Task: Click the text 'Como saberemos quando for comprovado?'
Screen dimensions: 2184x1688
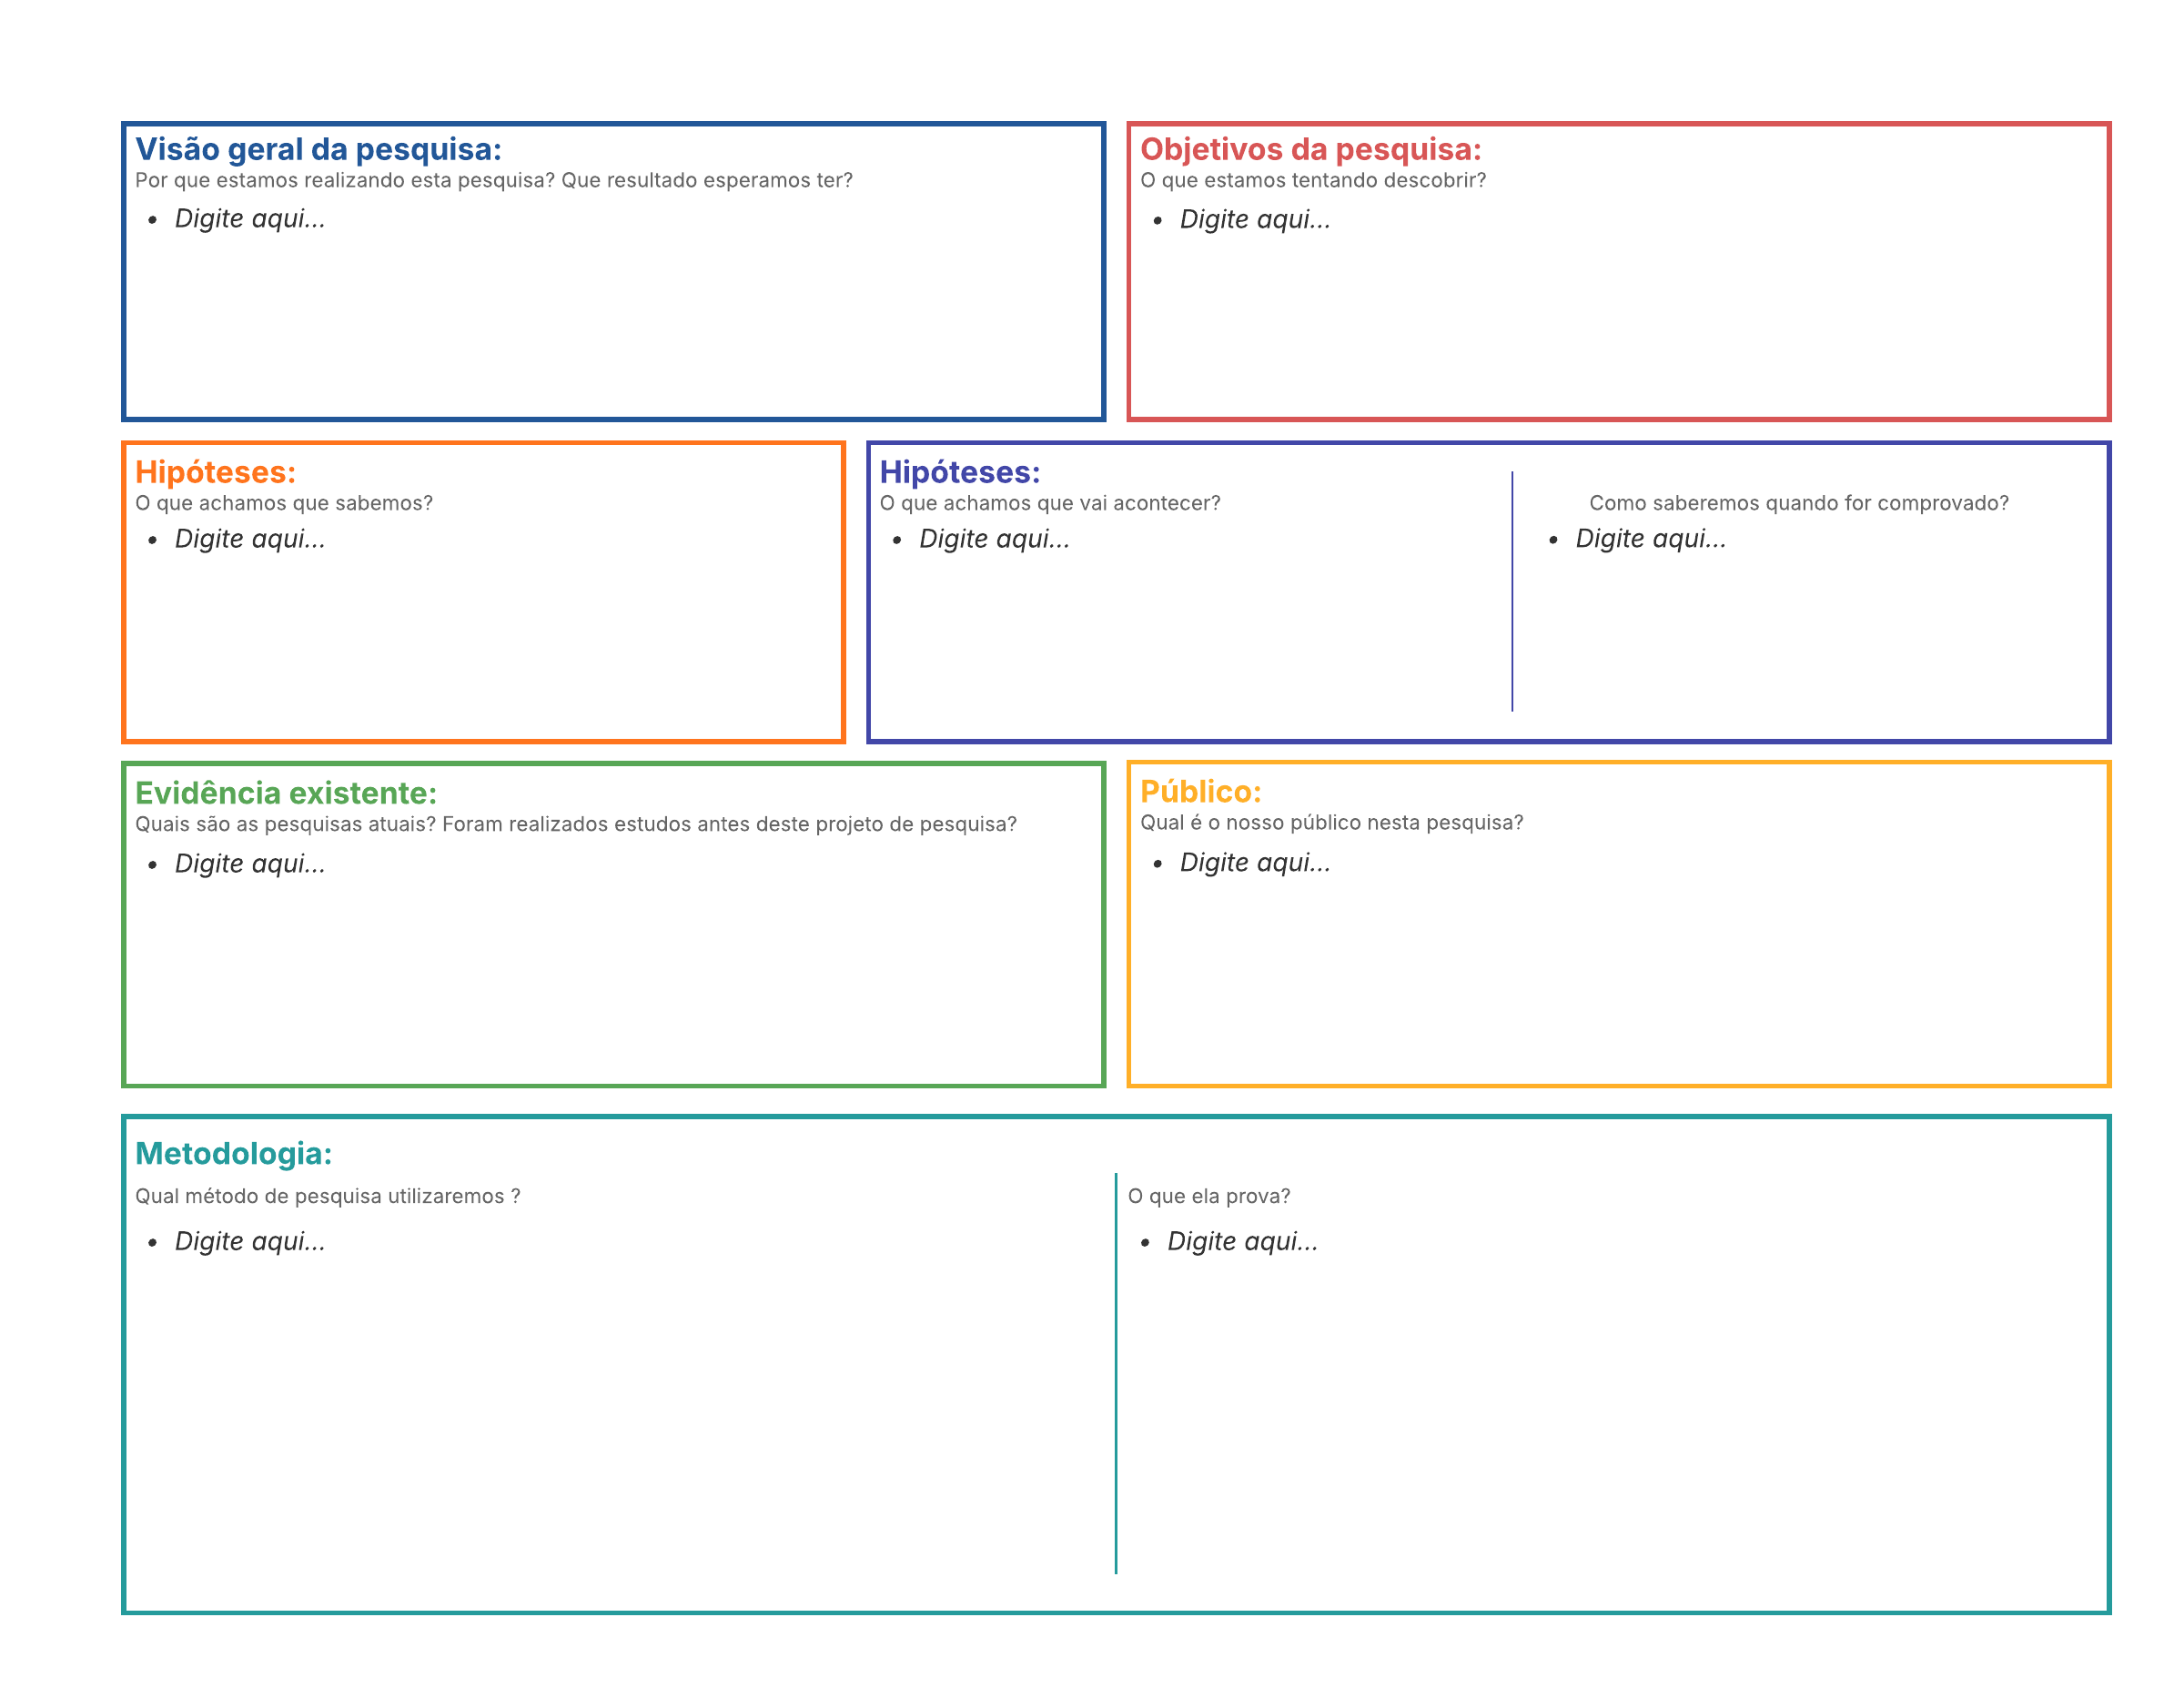Action: [1798, 503]
